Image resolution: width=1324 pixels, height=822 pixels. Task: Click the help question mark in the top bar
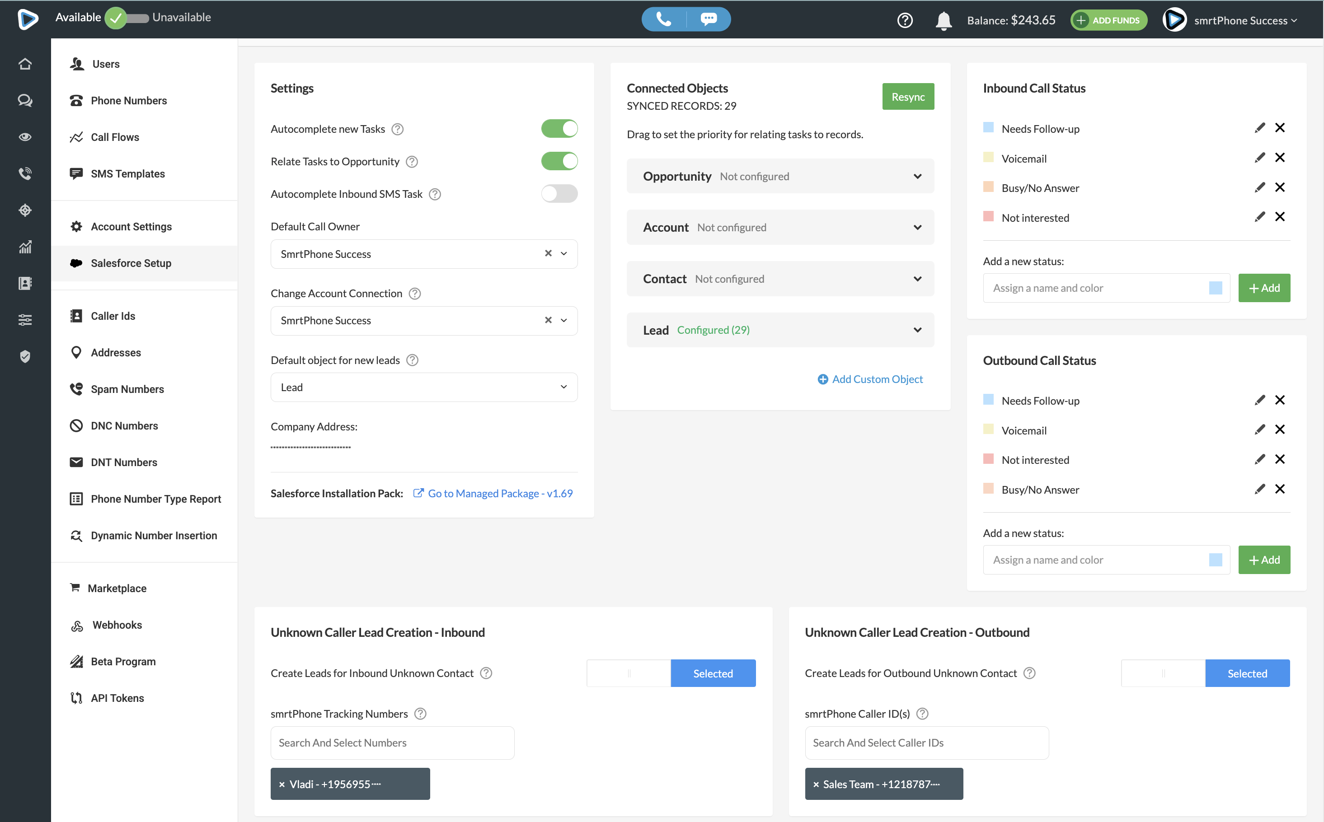(x=905, y=21)
